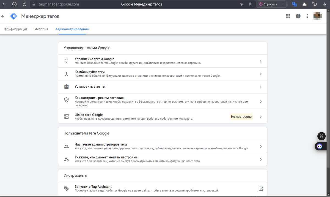Image resolution: width=330 pixels, height=197 pixels.
Task: Click the Tag Manager logo icon
Action: coord(14,16)
